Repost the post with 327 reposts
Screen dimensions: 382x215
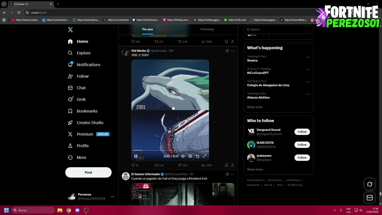coord(159,42)
